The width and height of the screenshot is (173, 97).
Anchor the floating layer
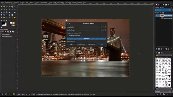[x=169, y=49]
